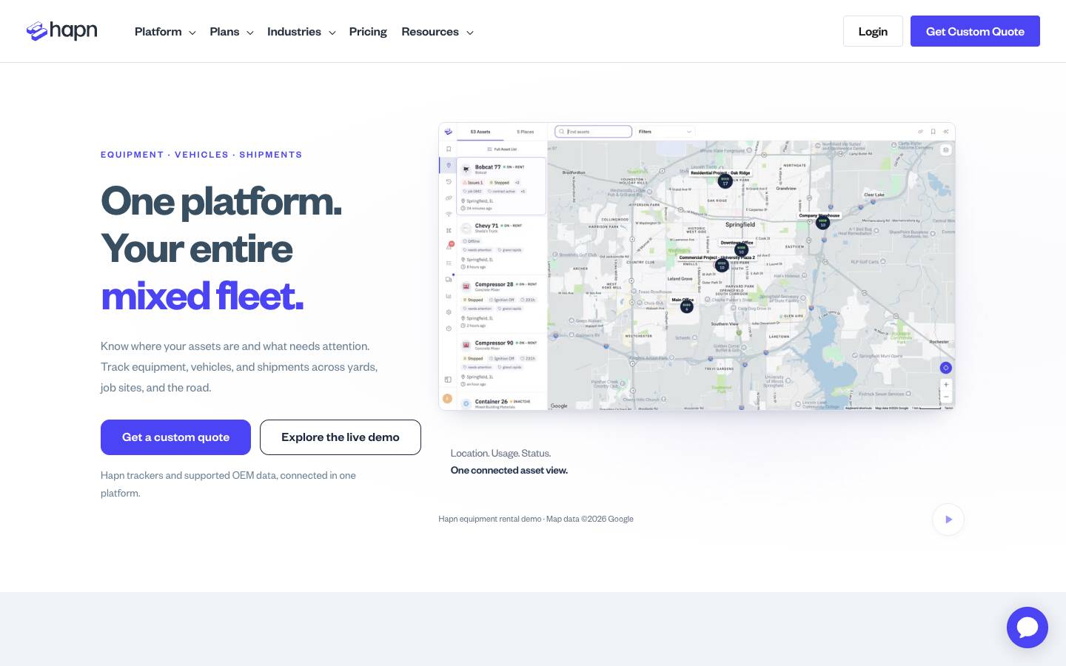1066x666 pixels.
Task: Open alerts icon with the red badge
Action: click(449, 246)
